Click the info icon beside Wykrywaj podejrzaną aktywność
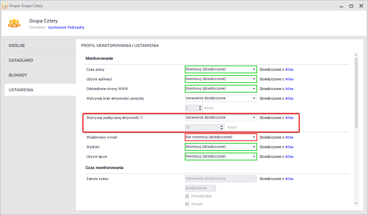Image resolution: width=368 pixels, height=215 pixels. coord(142,118)
